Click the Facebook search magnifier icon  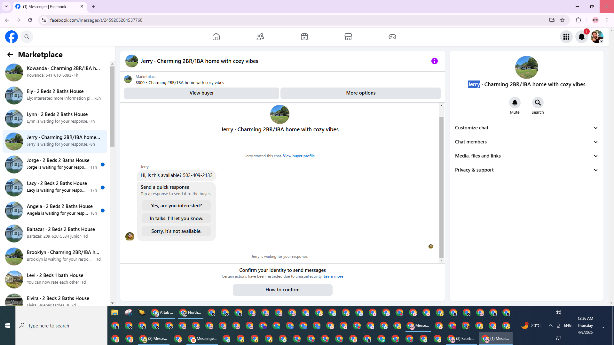[x=27, y=37]
